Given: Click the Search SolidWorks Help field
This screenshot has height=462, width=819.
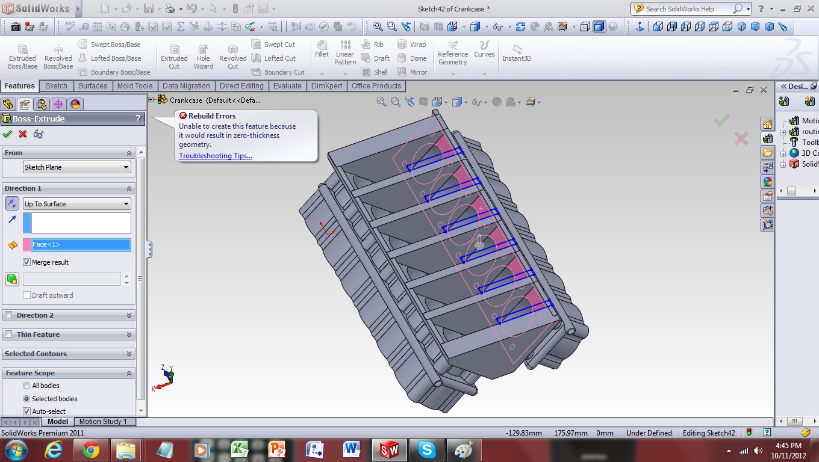Looking at the screenshot, I should pyautogui.click(x=688, y=9).
